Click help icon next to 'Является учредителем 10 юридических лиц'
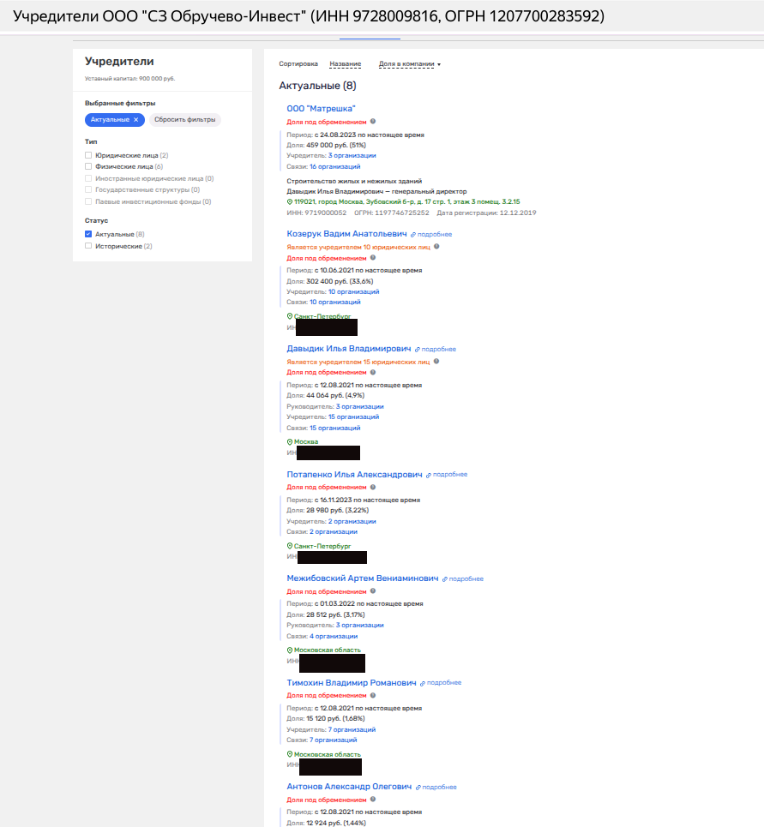This screenshot has height=827, width=764. pyautogui.click(x=436, y=247)
